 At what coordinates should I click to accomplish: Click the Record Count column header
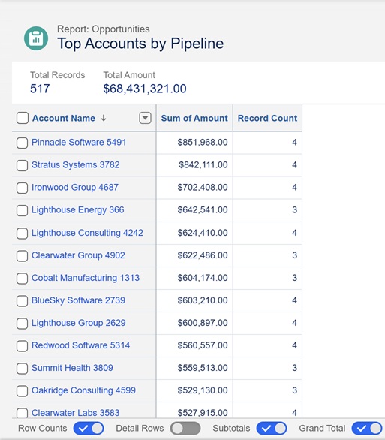(x=267, y=118)
